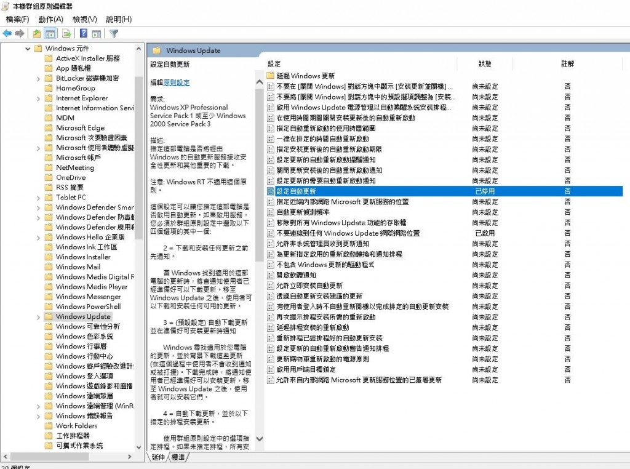
Task: Expand the Windows Defender SmartScreen node
Action: coord(39,208)
